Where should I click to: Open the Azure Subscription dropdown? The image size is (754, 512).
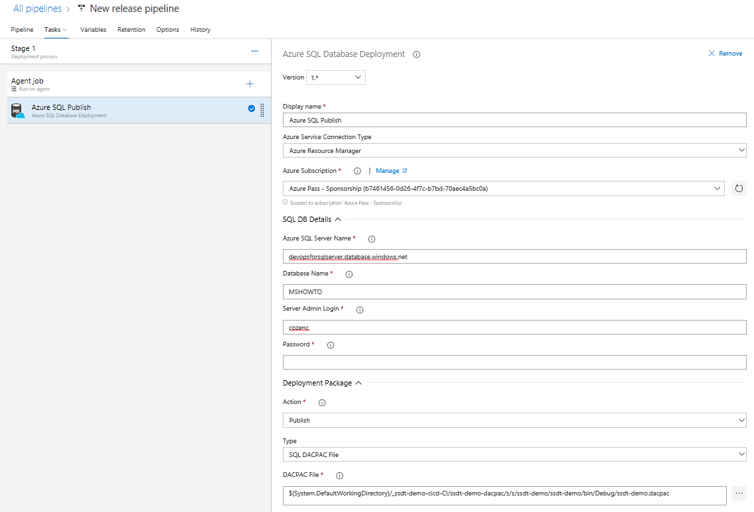coord(504,189)
